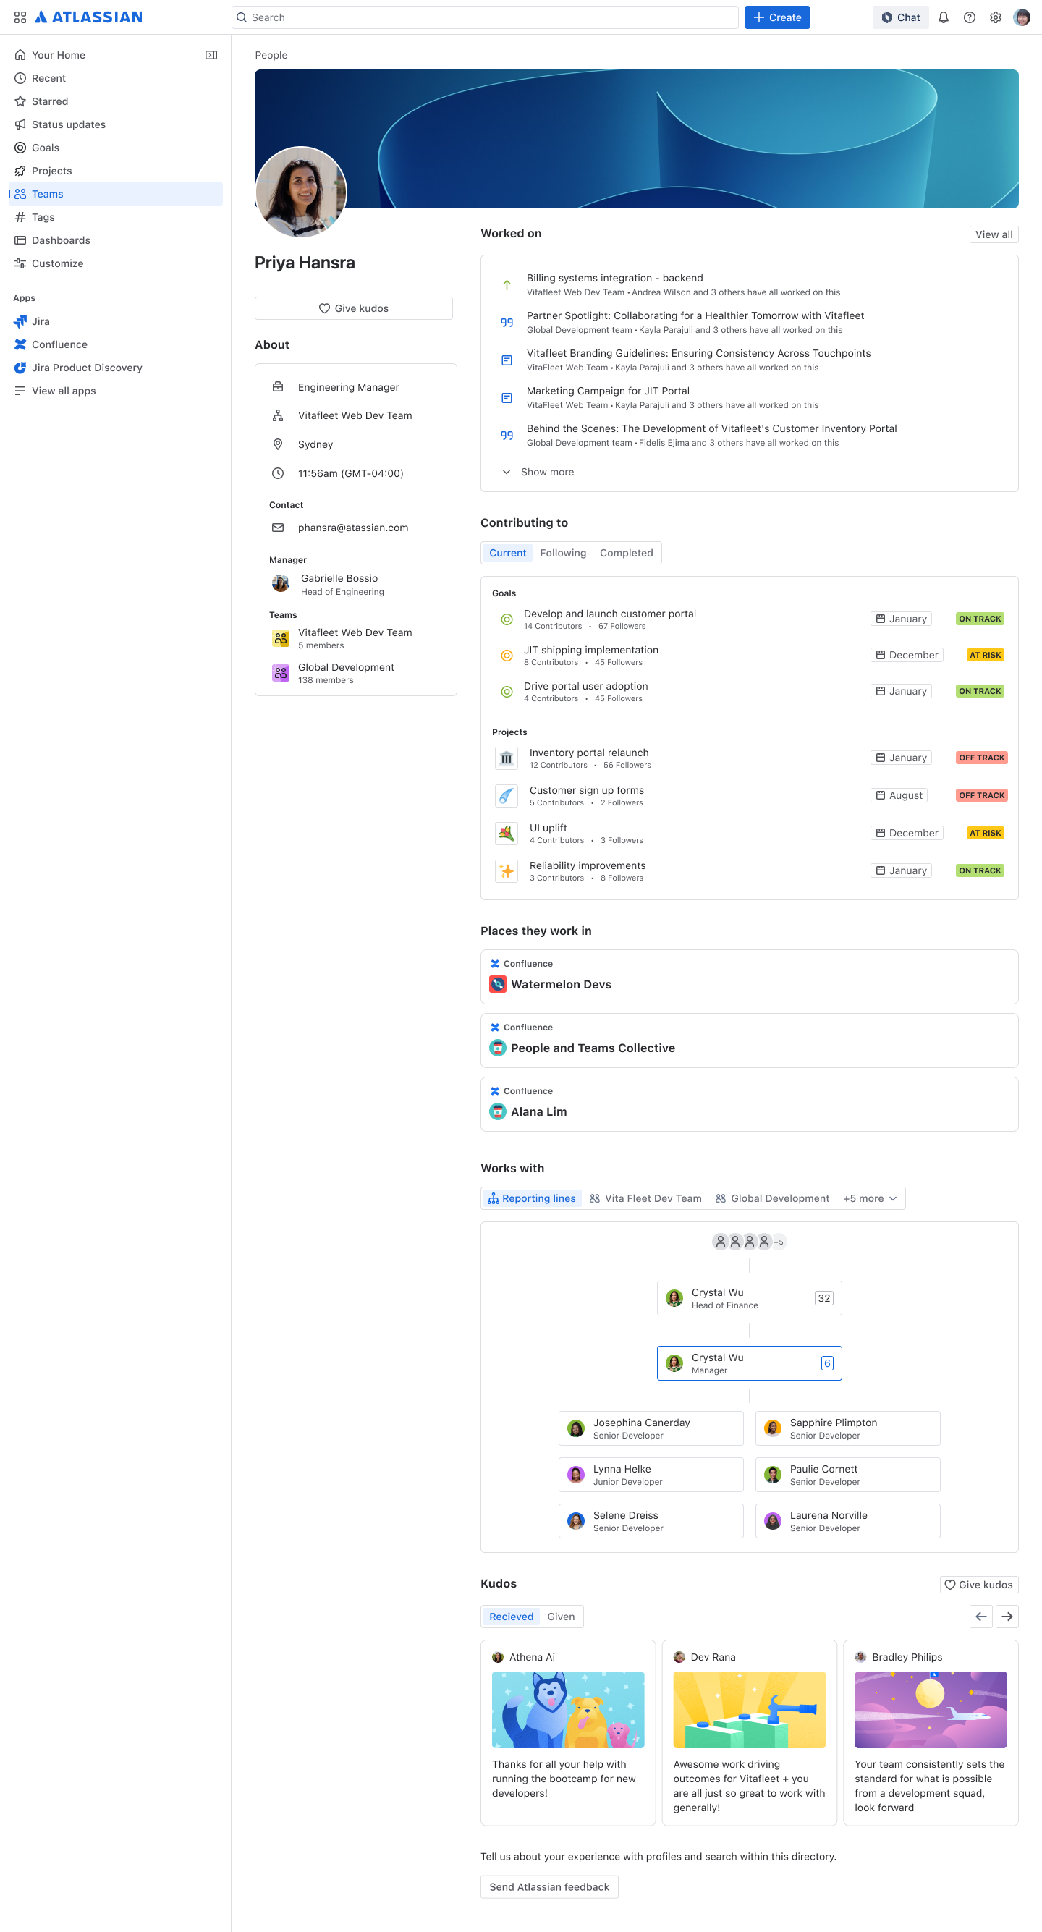Select the Global Development tab in Works with

tap(772, 1198)
